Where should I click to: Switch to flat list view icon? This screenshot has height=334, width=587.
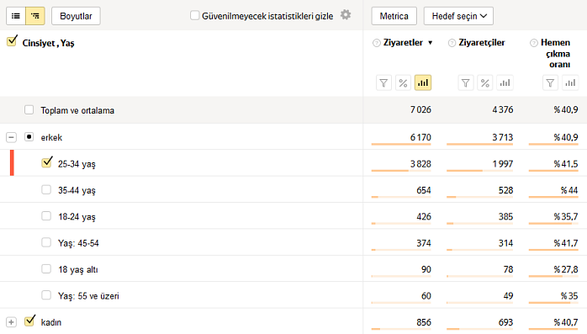click(x=16, y=16)
